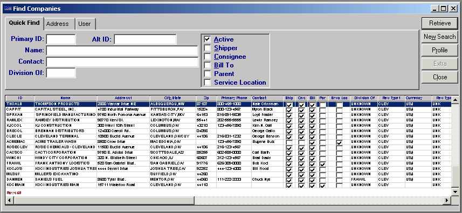The image size is (462, 213).
Task: Check the Service Location option
Action: coord(208,83)
